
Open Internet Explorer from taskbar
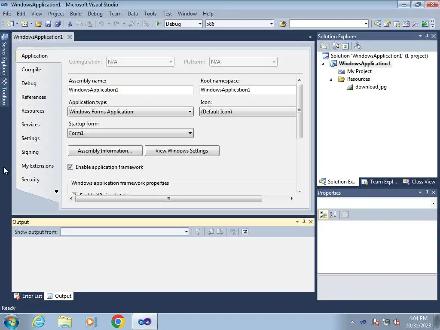[x=38, y=321]
